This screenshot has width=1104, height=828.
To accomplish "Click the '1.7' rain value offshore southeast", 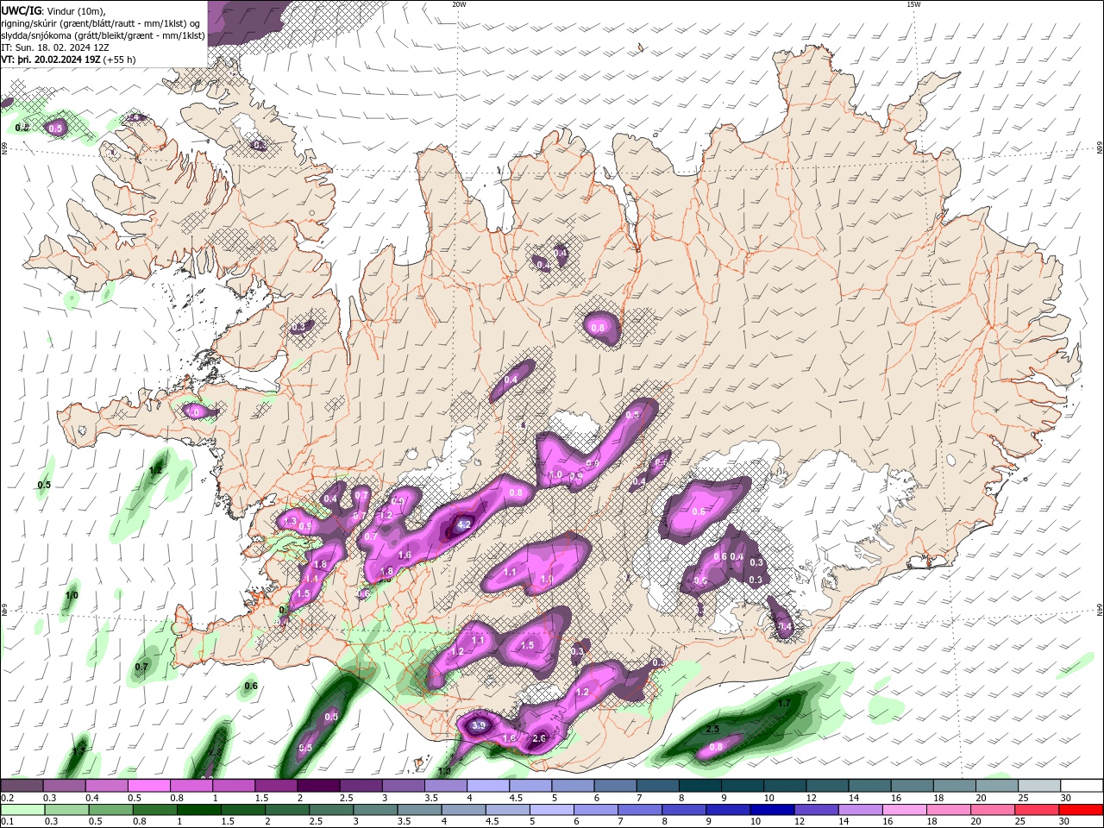I will (784, 704).
